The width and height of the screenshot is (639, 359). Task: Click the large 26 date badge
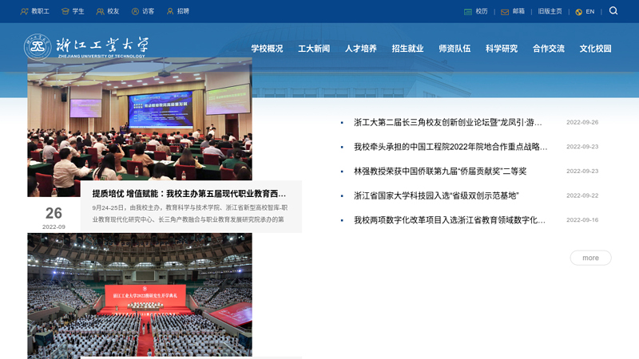pyautogui.click(x=54, y=213)
